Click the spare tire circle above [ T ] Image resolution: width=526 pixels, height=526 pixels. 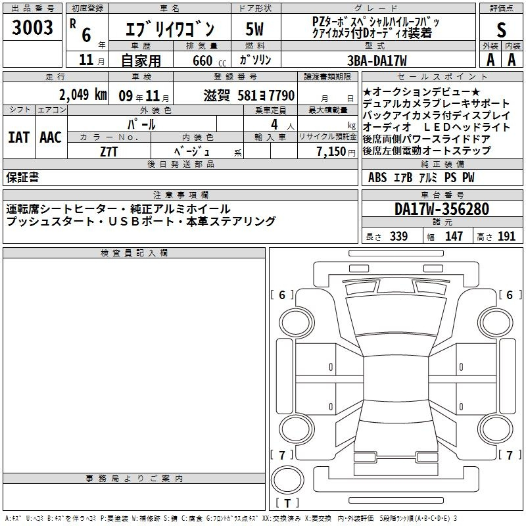click(287, 480)
